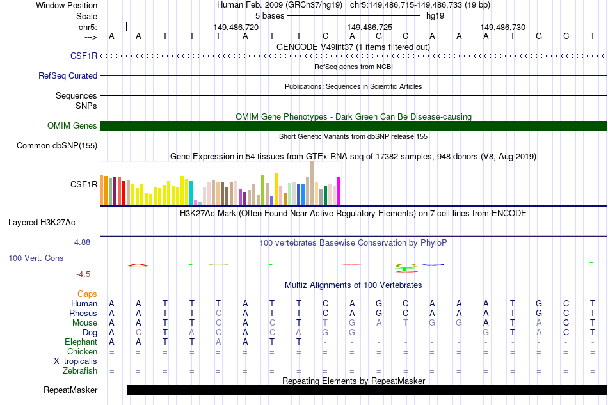Click the 'RefSeq genes from NCBI' title
This screenshot has height=405, width=608.
354,67
